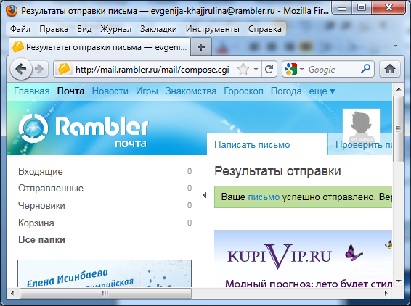This screenshot has height=306, width=411.
Task: Click the vertical scrollbar thumb
Action: point(399,129)
